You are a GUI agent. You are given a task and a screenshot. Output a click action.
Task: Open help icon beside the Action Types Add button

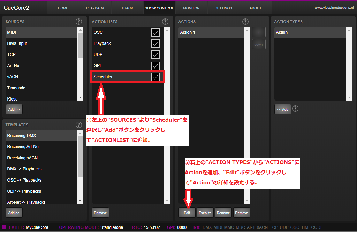[x=295, y=109]
